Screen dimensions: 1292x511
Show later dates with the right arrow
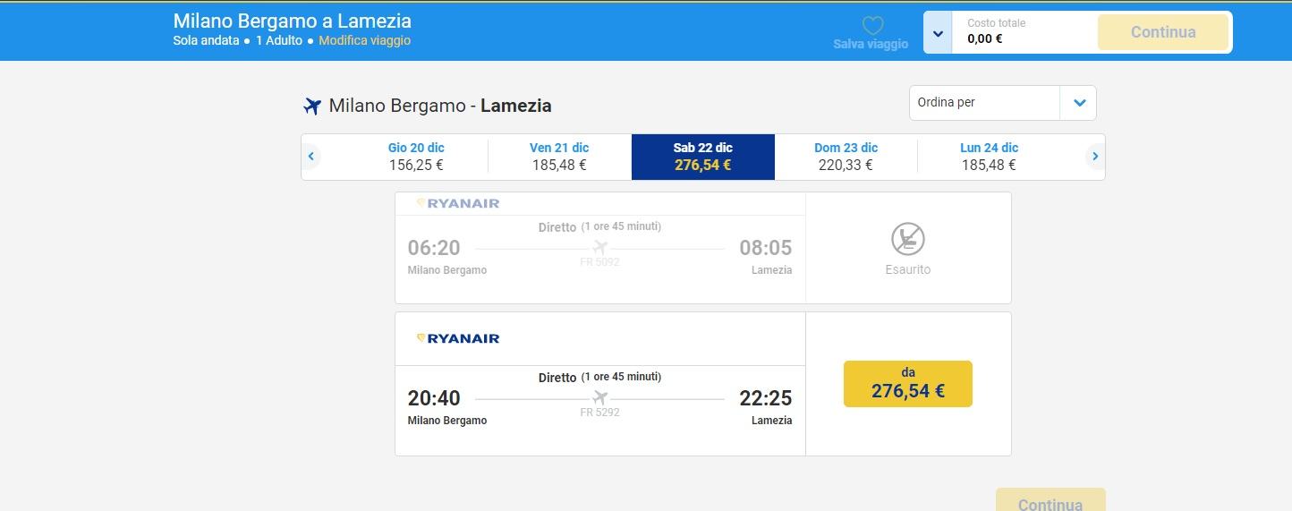coord(1094,157)
